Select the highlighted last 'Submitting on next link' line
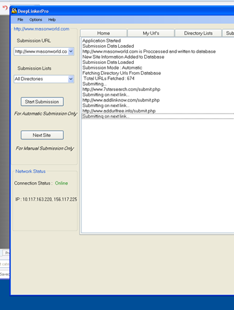 (158, 116)
